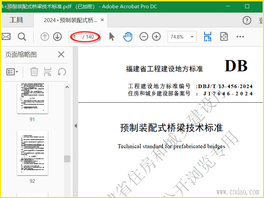
Task: Select the arrow selection tool
Action: [x=112, y=37]
